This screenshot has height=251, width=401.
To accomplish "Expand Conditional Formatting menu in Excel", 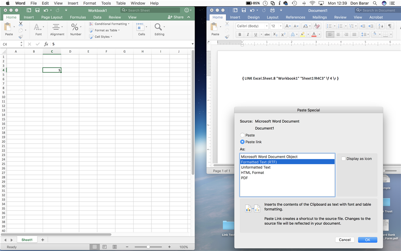I will click(109, 24).
